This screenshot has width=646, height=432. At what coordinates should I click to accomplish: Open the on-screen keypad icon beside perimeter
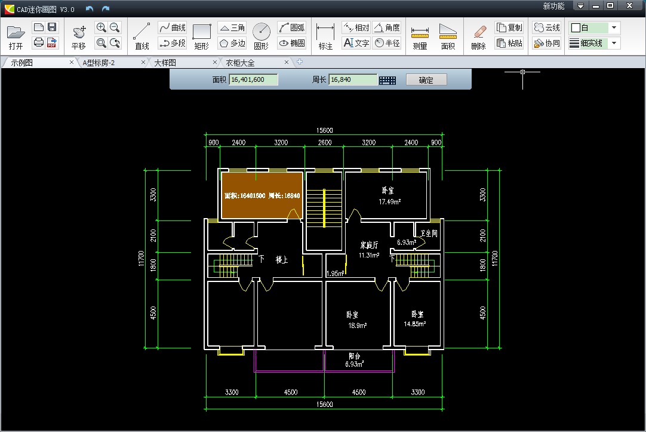pyautogui.click(x=388, y=80)
